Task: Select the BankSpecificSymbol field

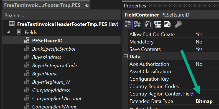Action: [54, 49]
